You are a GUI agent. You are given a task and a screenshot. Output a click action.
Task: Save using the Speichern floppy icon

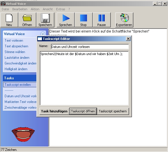45,20
